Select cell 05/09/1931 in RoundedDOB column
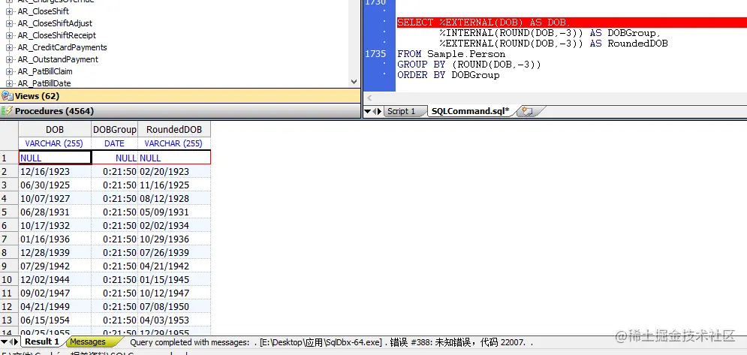Viewport: 747px width, 355px height. pos(174,212)
